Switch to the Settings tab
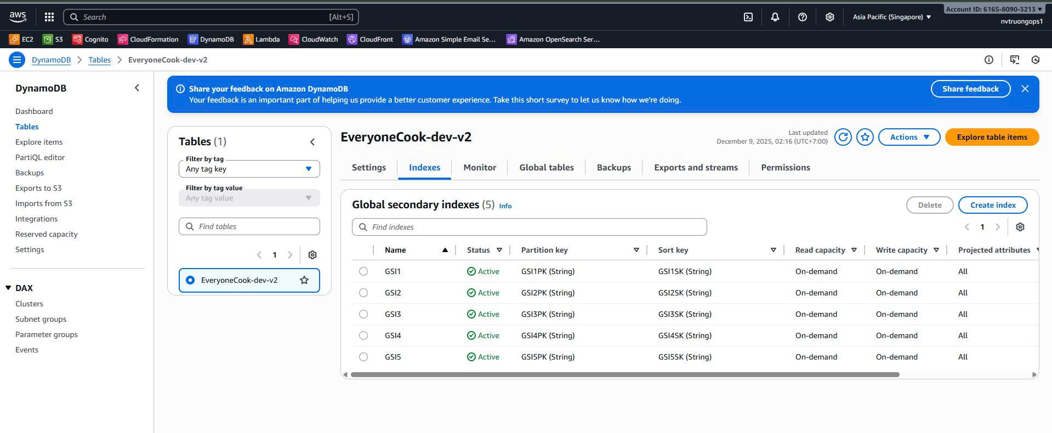Image resolution: width=1052 pixels, height=433 pixels. click(369, 168)
